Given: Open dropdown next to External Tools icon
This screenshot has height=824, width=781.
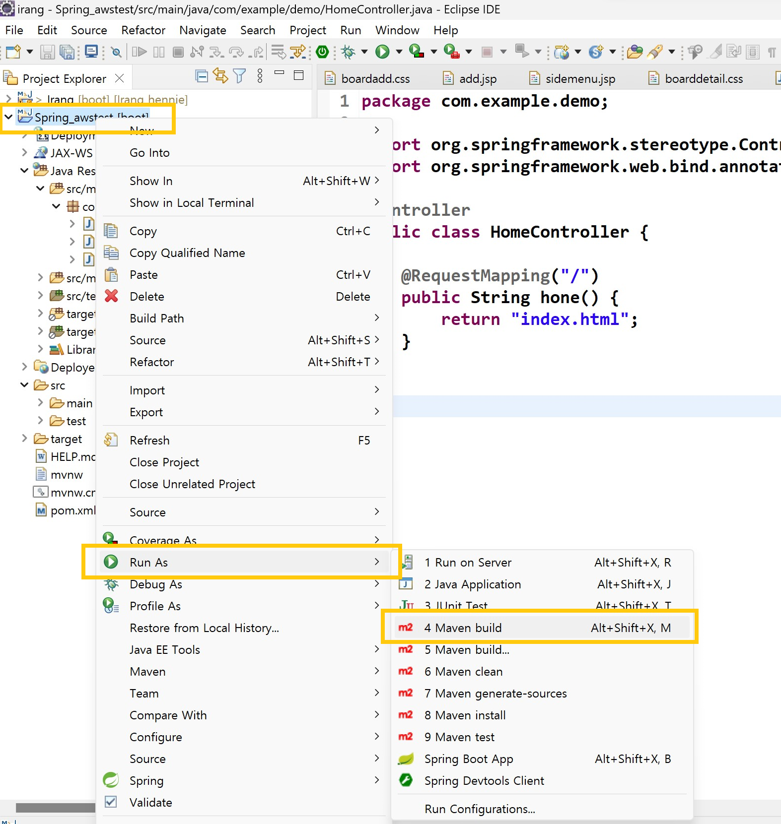Looking at the screenshot, I should coord(469,52).
